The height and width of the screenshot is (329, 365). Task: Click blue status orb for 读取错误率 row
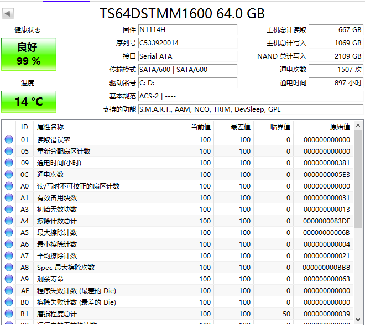[x=9, y=140]
